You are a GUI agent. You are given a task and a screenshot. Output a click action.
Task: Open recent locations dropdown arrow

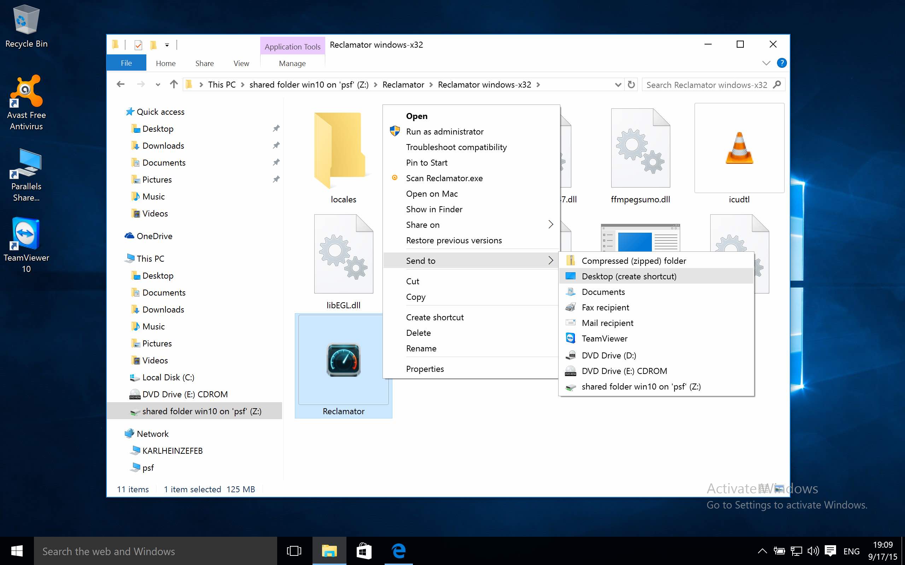click(x=158, y=85)
